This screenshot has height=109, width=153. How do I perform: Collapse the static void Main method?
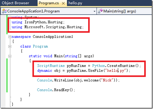(x=10, y=56)
